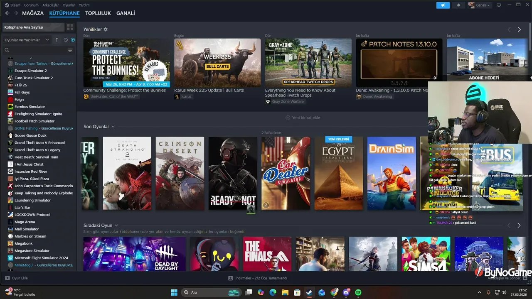Screen dimensions: 532x299
Task: Open the Steam announcements megaphone
Action: coord(443,5)
